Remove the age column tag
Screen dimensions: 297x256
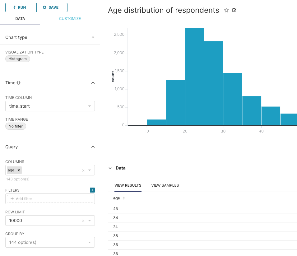point(19,170)
